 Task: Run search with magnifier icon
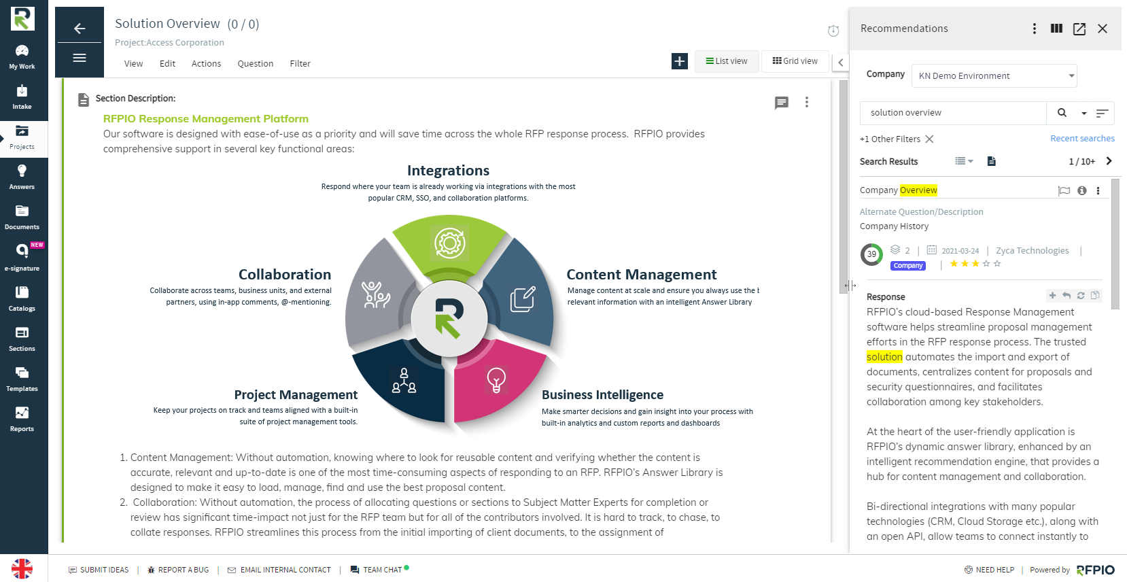tap(1062, 113)
